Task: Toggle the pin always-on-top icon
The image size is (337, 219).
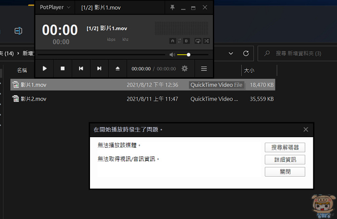Action: 172,8
